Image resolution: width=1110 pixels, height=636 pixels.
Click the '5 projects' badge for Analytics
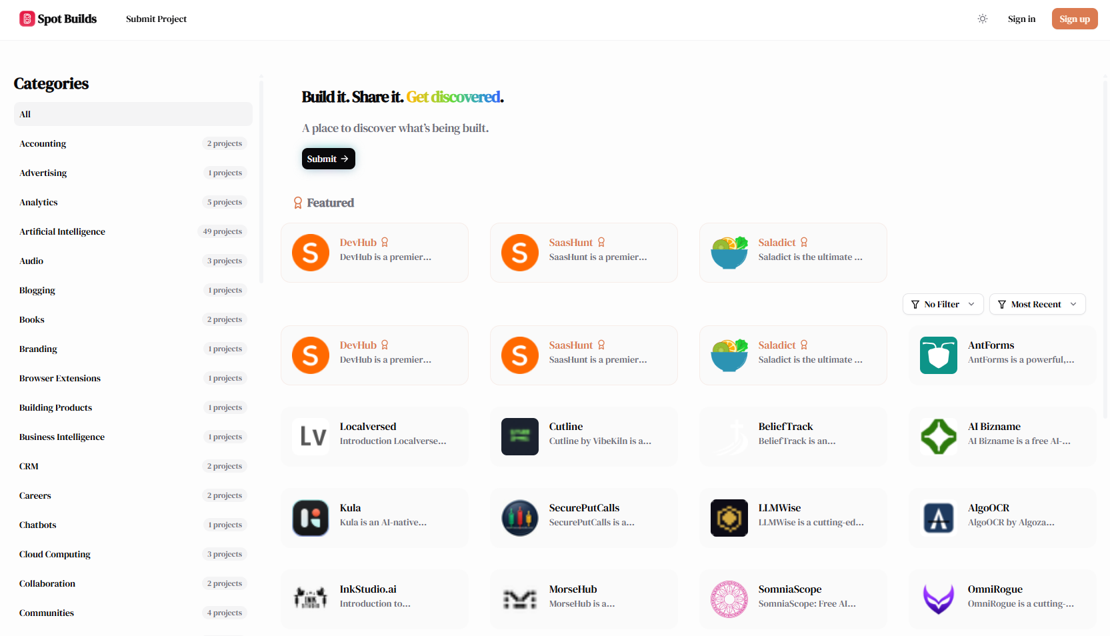(x=225, y=202)
